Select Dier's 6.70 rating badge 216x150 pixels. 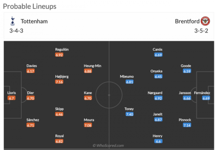pyautogui.click(x=31, y=98)
